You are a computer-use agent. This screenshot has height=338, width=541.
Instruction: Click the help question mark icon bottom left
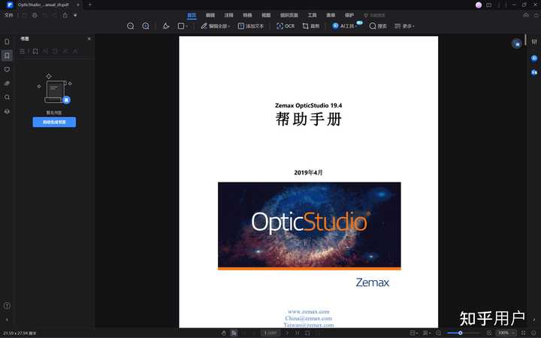click(7, 306)
